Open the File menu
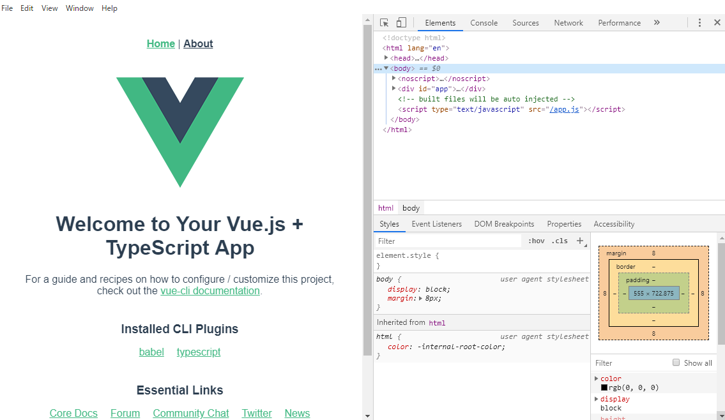Screen dimensions: 725x420 pyautogui.click(x=7, y=8)
